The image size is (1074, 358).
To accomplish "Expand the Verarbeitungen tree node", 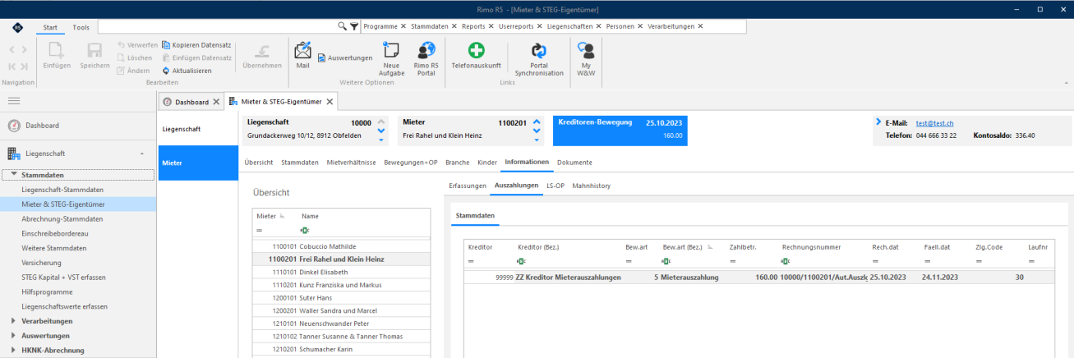I will tap(14, 321).
